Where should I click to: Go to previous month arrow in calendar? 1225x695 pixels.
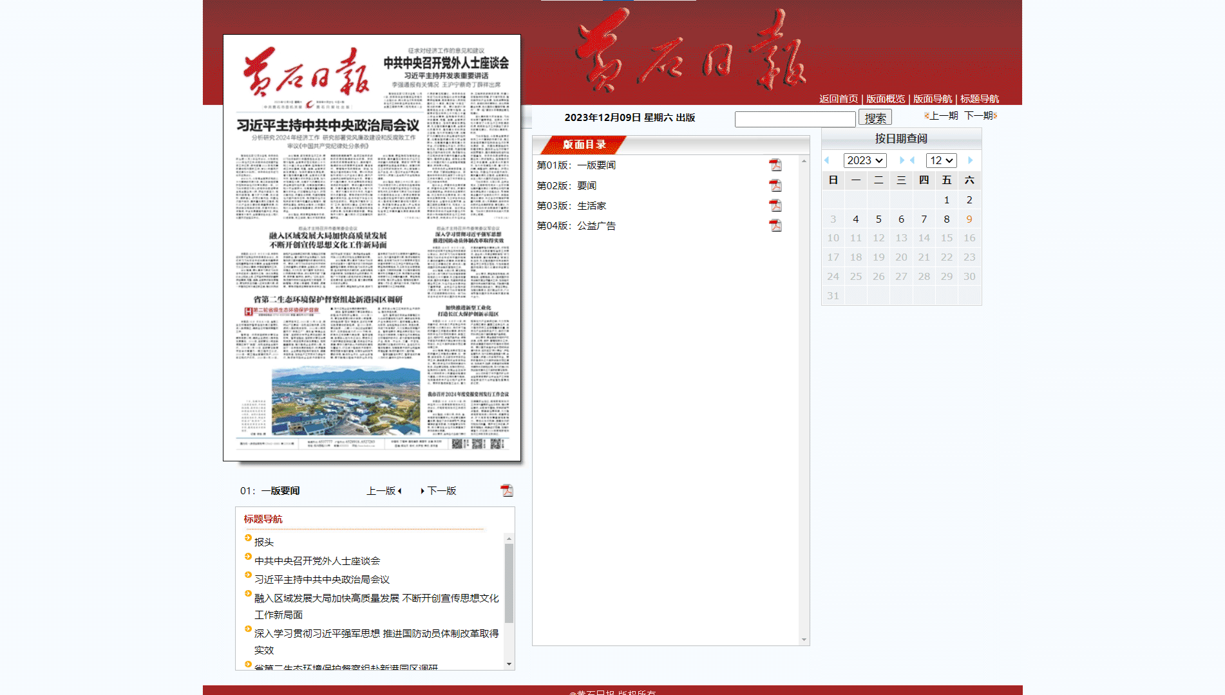pos(913,160)
